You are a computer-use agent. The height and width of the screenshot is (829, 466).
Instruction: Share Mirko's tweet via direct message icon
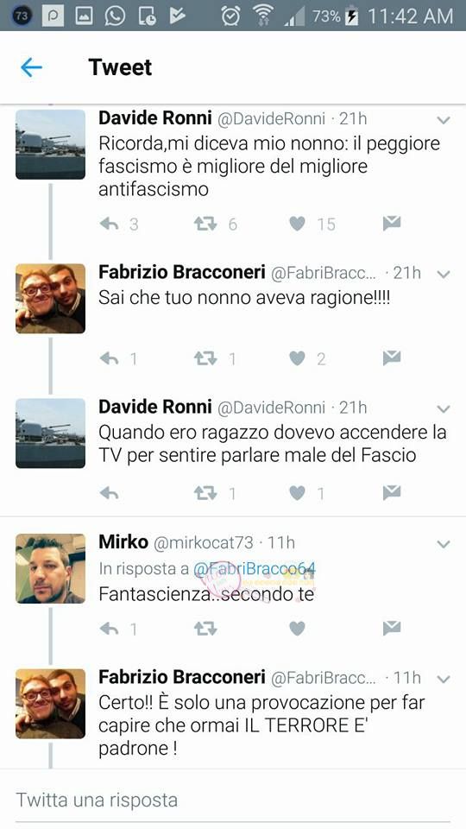tap(392, 628)
